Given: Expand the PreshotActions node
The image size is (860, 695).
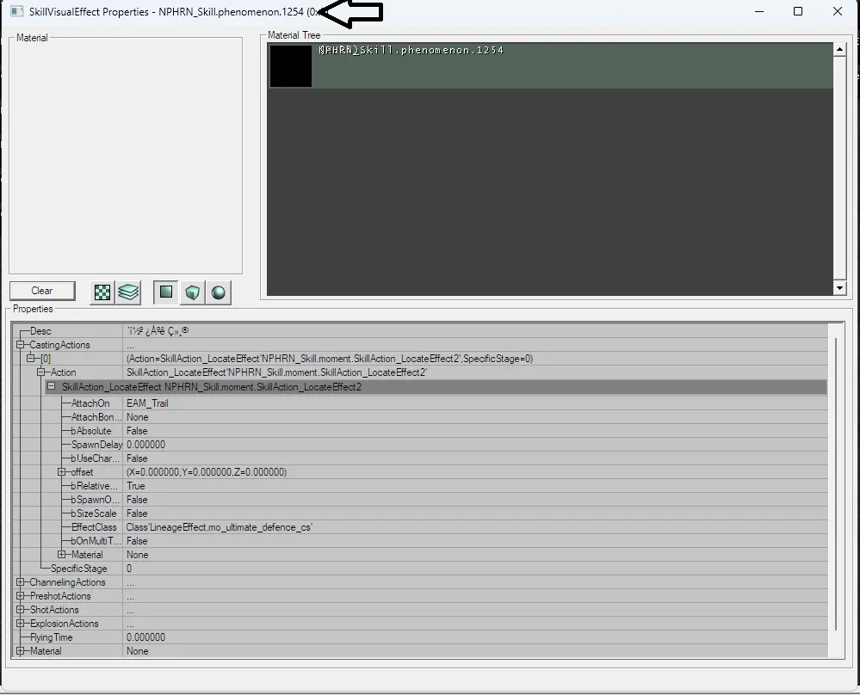Looking at the screenshot, I should point(21,596).
